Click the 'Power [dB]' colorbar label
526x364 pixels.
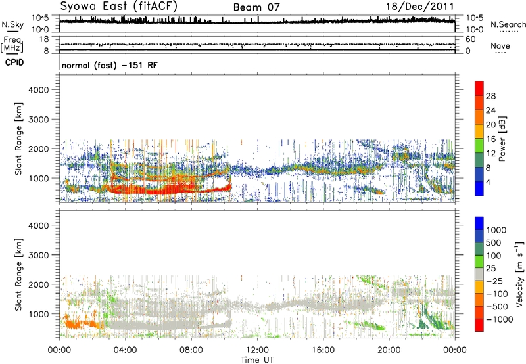[502, 139]
